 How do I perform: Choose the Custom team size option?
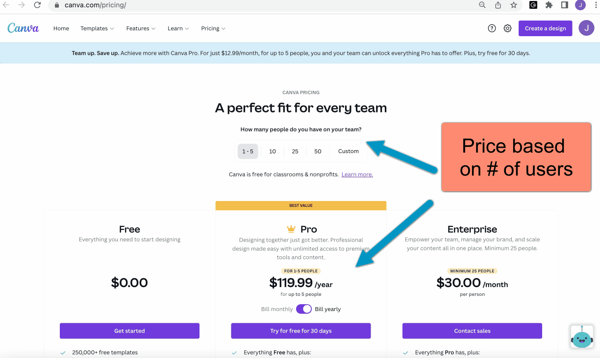click(x=348, y=151)
